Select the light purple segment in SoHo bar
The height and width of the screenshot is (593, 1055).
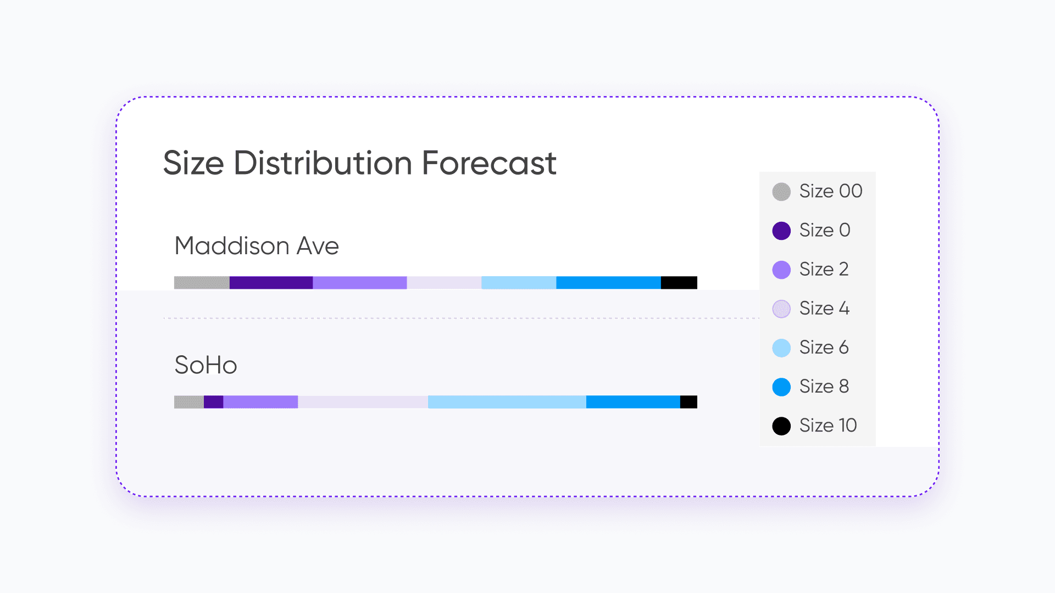[260, 402]
